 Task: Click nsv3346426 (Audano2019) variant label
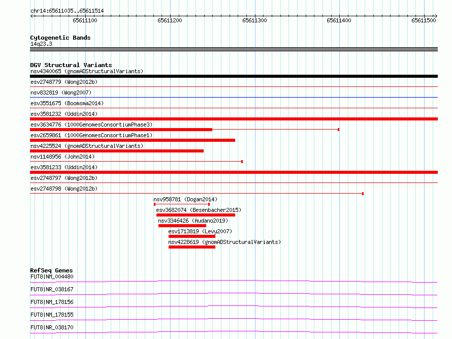point(193,221)
